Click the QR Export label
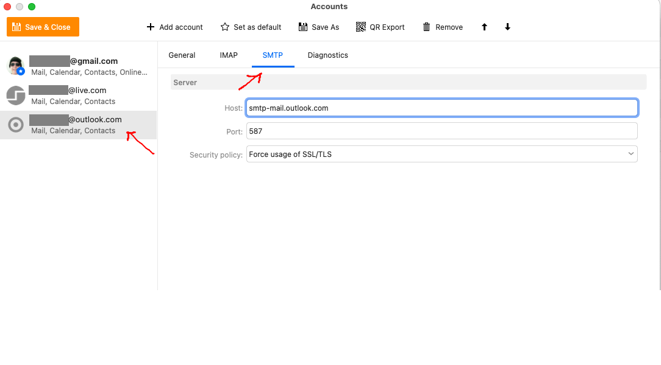This screenshot has width=661, height=365. click(x=387, y=27)
